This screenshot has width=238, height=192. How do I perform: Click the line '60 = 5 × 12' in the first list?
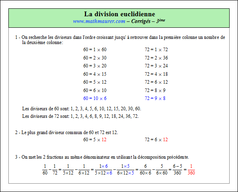coord(95,82)
